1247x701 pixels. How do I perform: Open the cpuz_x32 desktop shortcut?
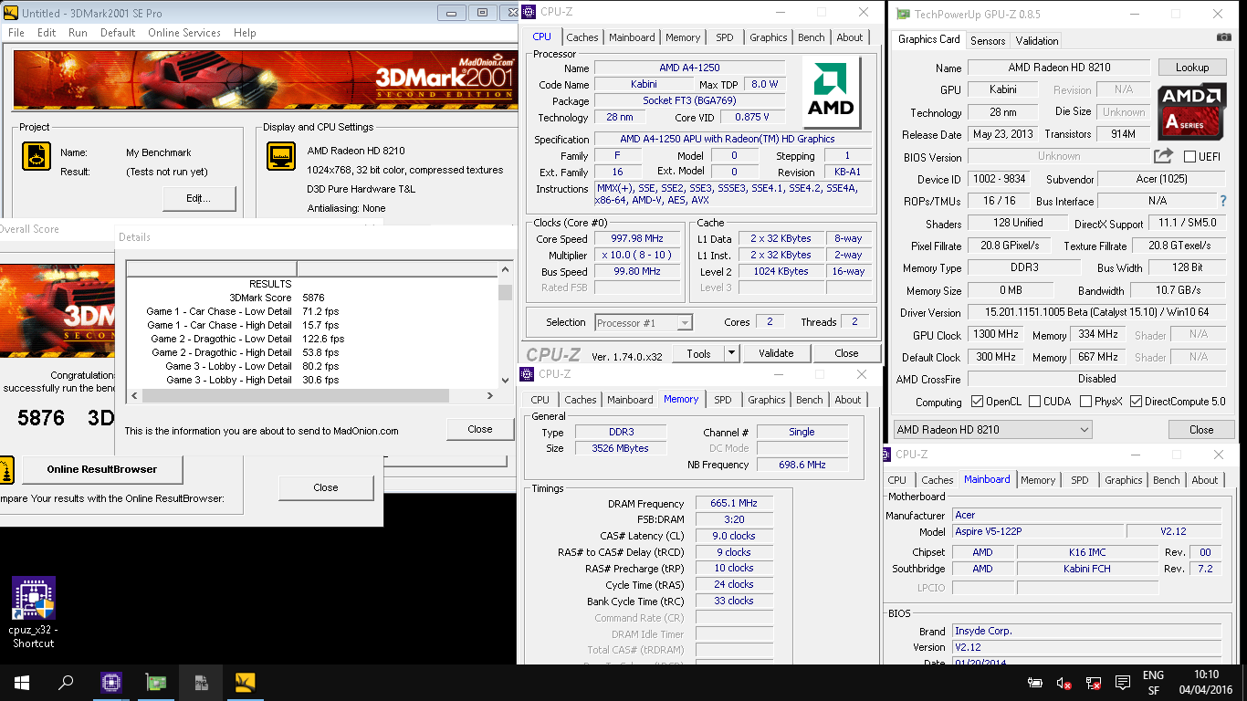click(34, 612)
